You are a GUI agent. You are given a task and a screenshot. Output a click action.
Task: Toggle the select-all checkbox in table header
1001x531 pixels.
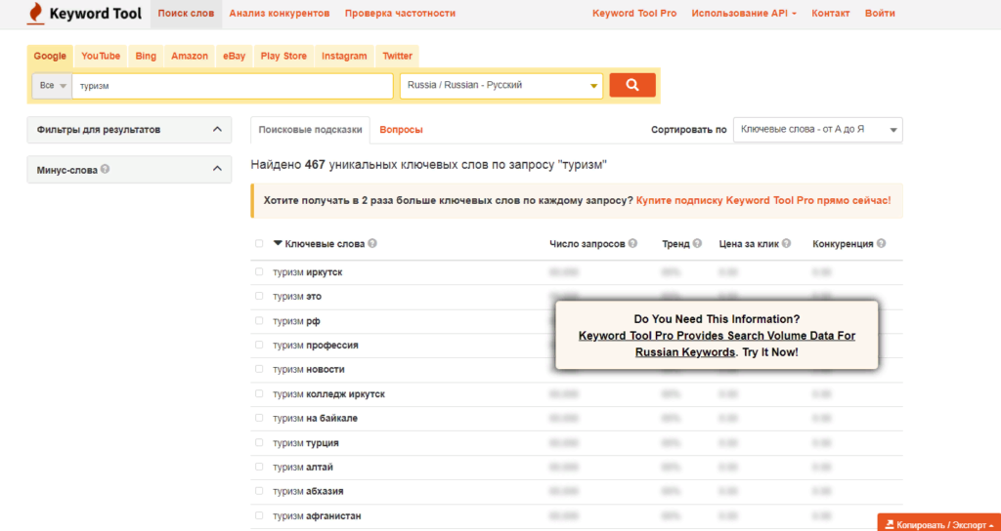(x=258, y=243)
